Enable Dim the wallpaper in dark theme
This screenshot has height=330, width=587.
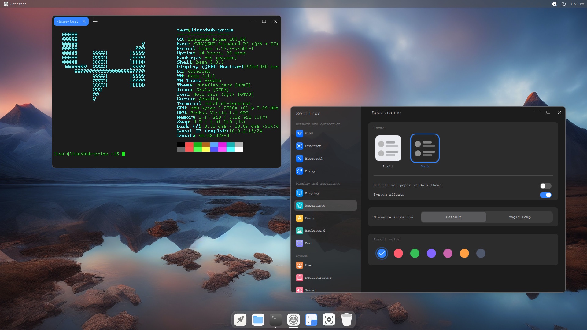tap(545, 186)
